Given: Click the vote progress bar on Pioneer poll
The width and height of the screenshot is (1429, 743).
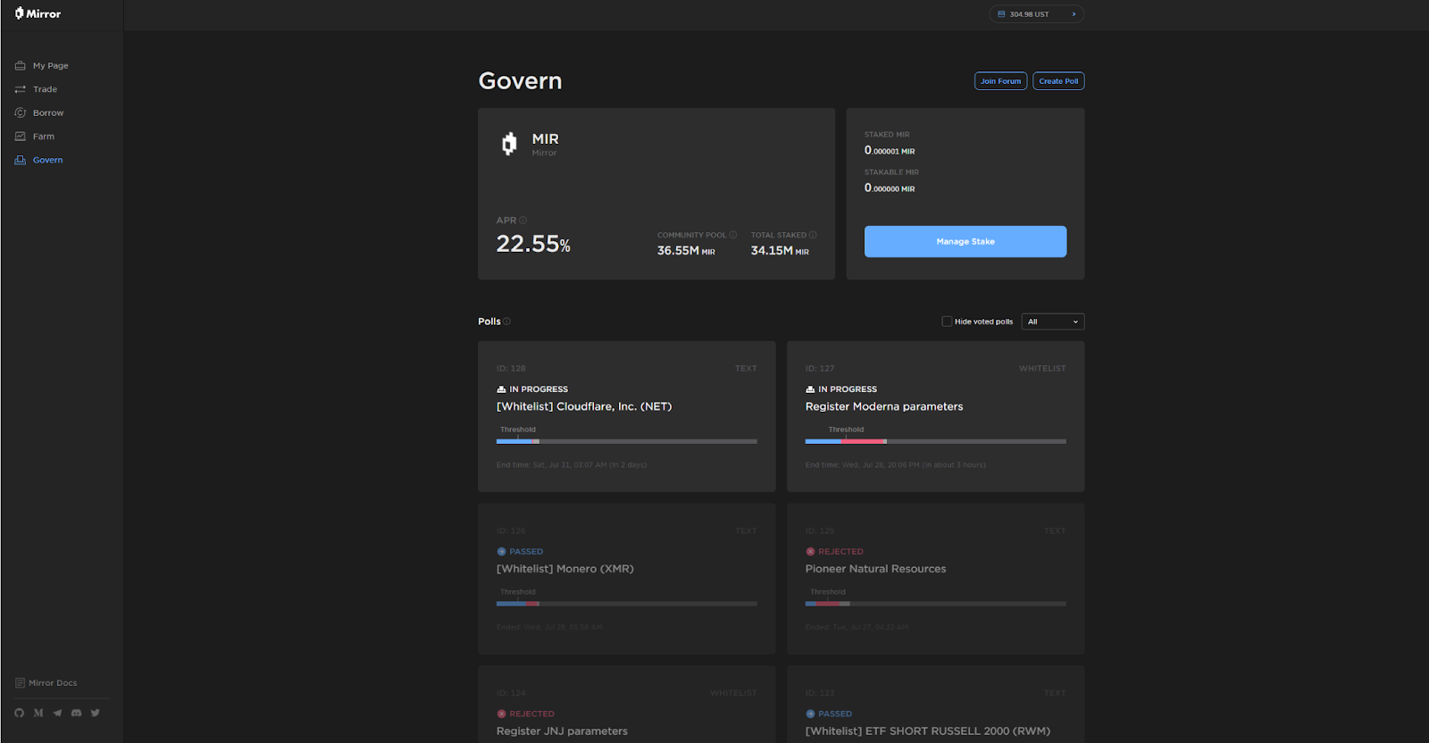Looking at the screenshot, I should point(936,604).
